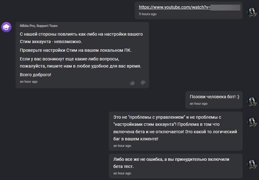Screen dimensions: 259x180
Task: Click the thumbs up icon on support reply
Action: coord(132,83)
